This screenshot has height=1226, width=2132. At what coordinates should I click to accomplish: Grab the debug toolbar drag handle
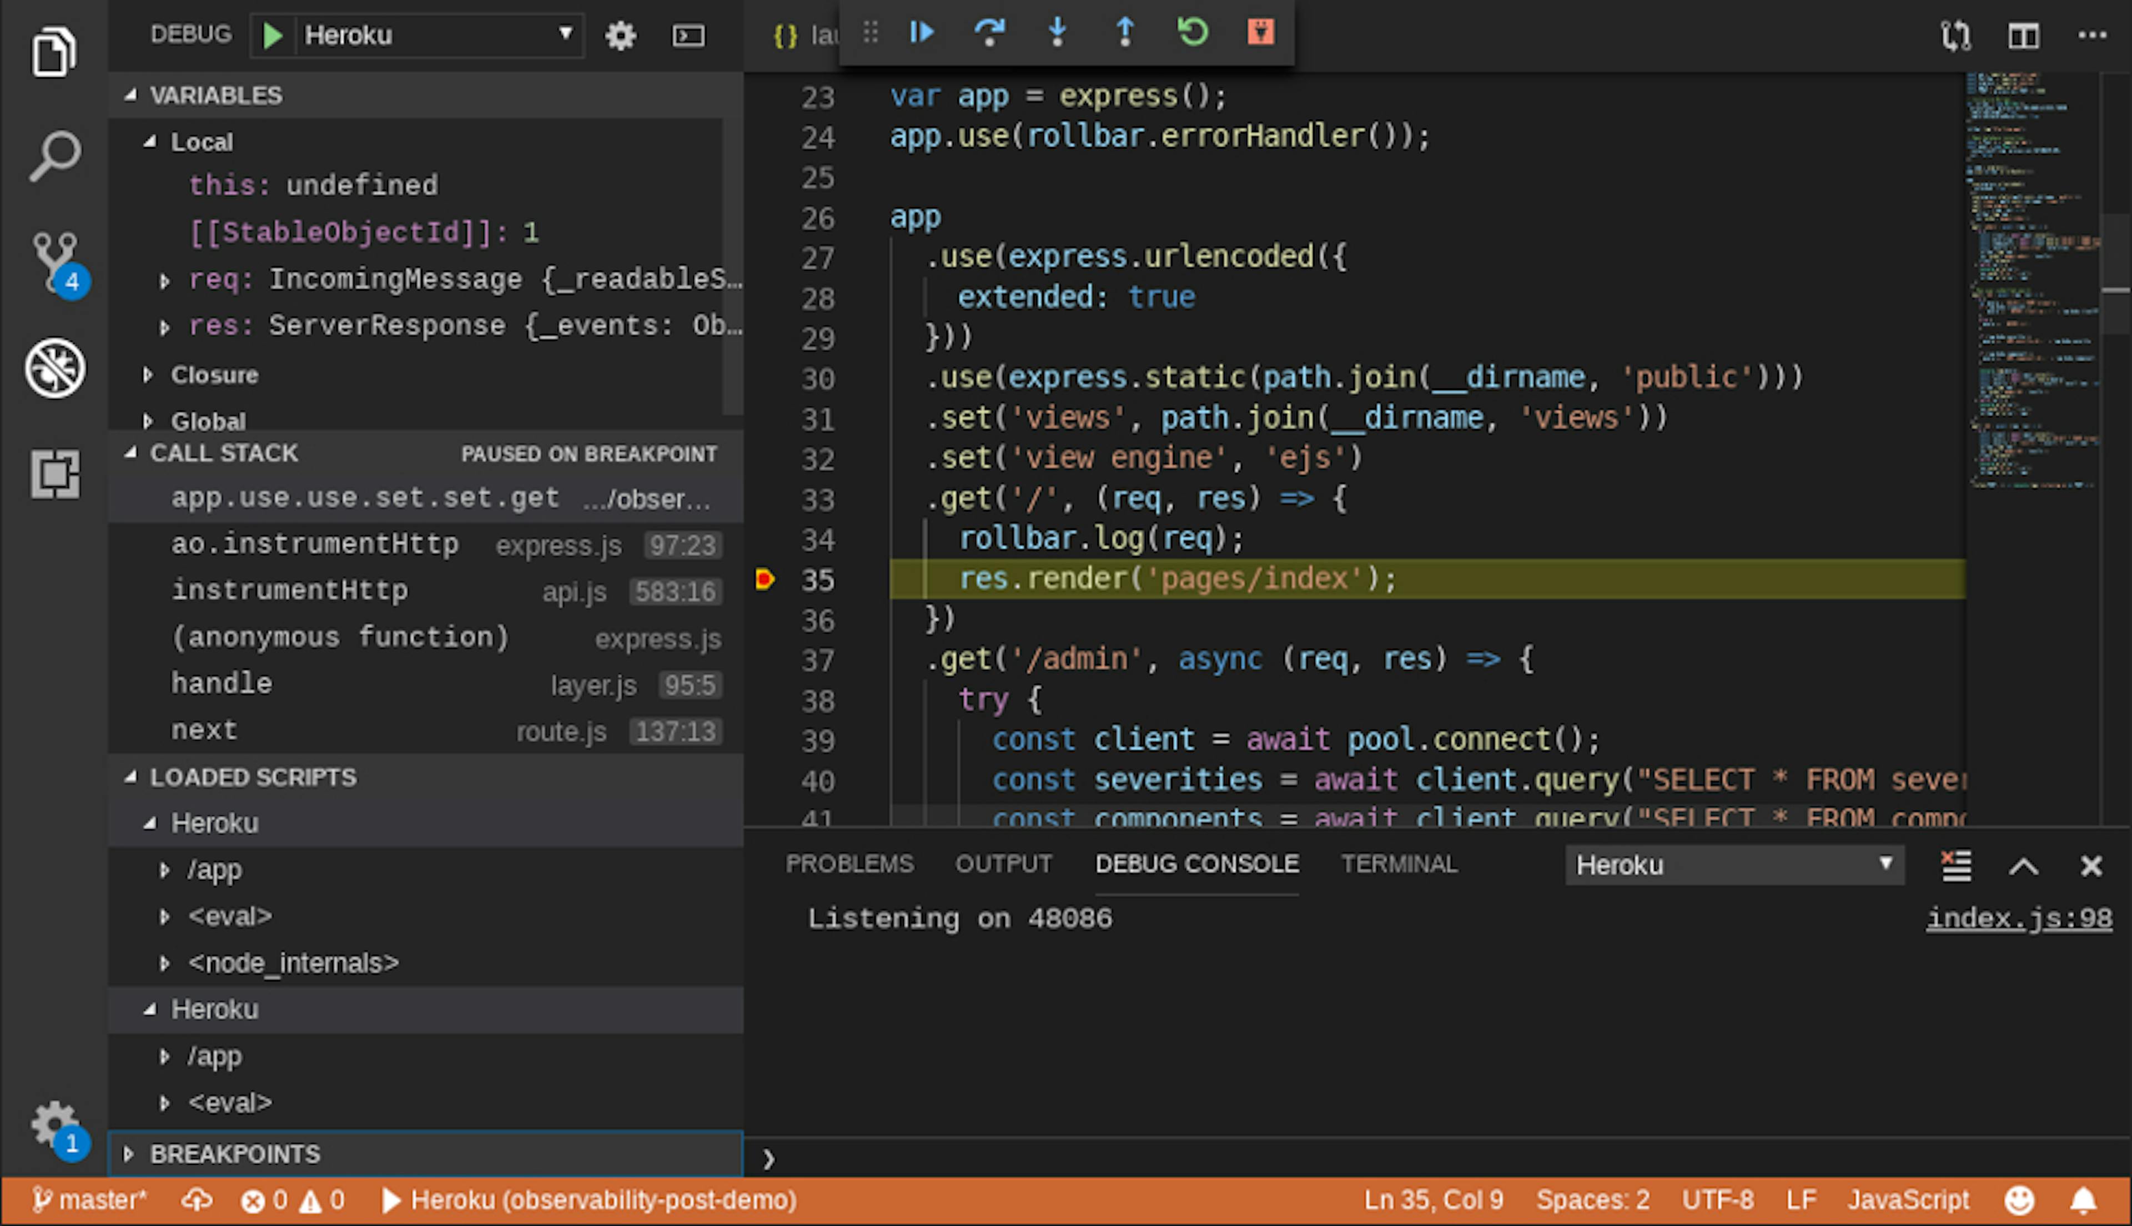(870, 33)
